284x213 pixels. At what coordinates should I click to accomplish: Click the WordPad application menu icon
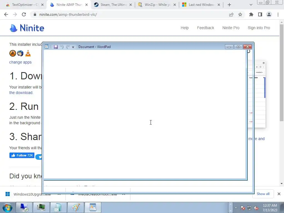pos(47,47)
